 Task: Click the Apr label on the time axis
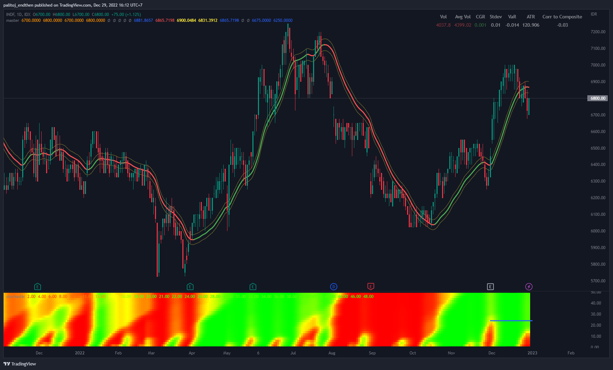click(x=192, y=353)
